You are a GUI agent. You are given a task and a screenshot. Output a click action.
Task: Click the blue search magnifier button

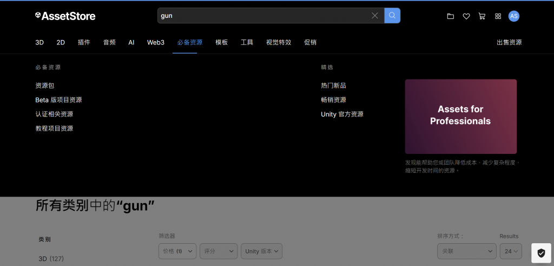[x=392, y=16]
